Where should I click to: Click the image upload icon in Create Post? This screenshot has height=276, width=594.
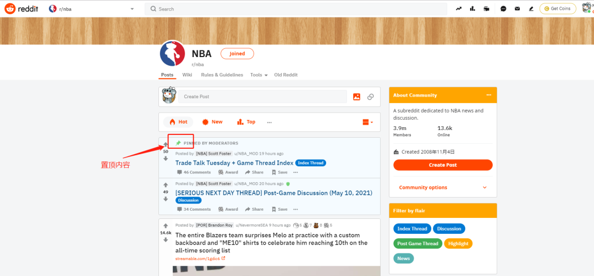[356, 97]
